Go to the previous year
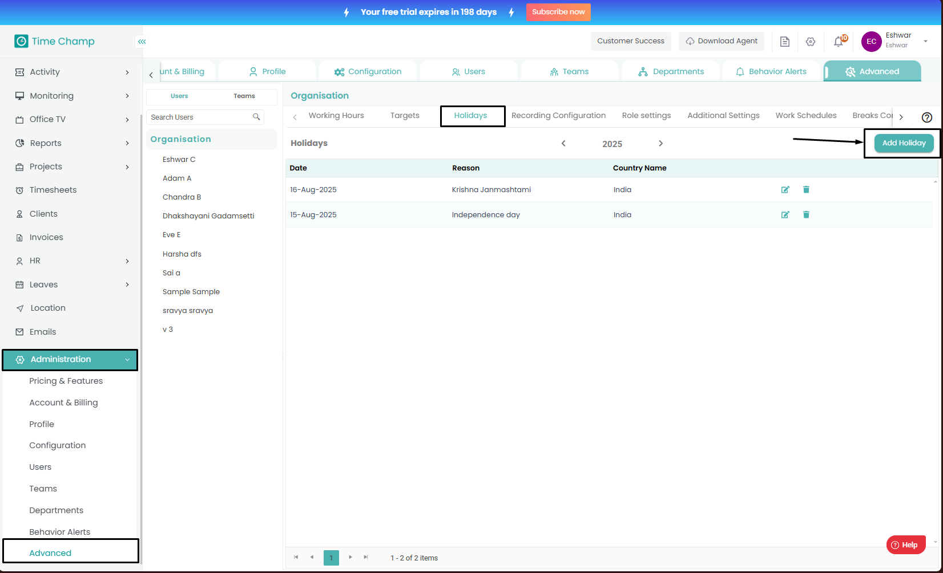Image resolution: width=943 pixels, height=573 pixels. coord(563,144)
